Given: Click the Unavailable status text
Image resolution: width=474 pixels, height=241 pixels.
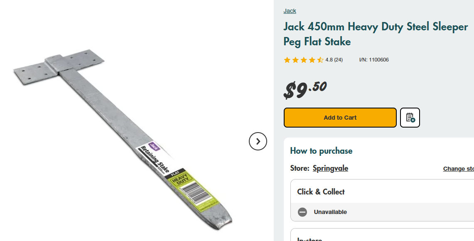Looking at the screenshot, I should click(330, 212).
